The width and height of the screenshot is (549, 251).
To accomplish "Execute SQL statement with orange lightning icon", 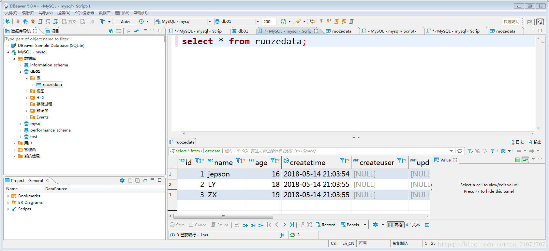I will 321,21.
